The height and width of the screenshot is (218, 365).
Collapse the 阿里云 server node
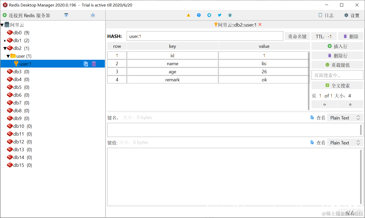click(2, 25)
